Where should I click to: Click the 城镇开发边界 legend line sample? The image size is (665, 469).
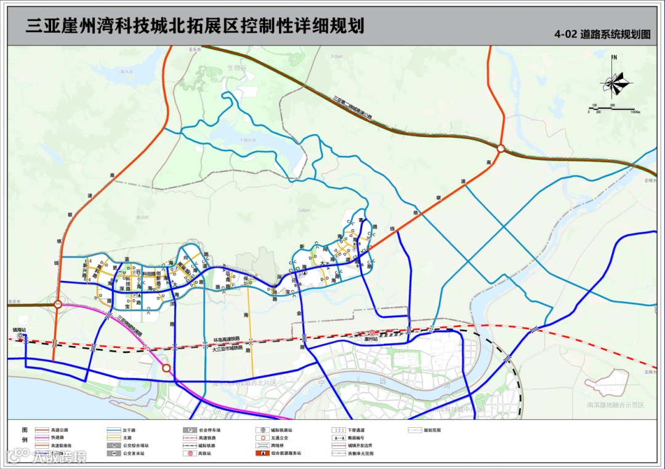[338, 445]
